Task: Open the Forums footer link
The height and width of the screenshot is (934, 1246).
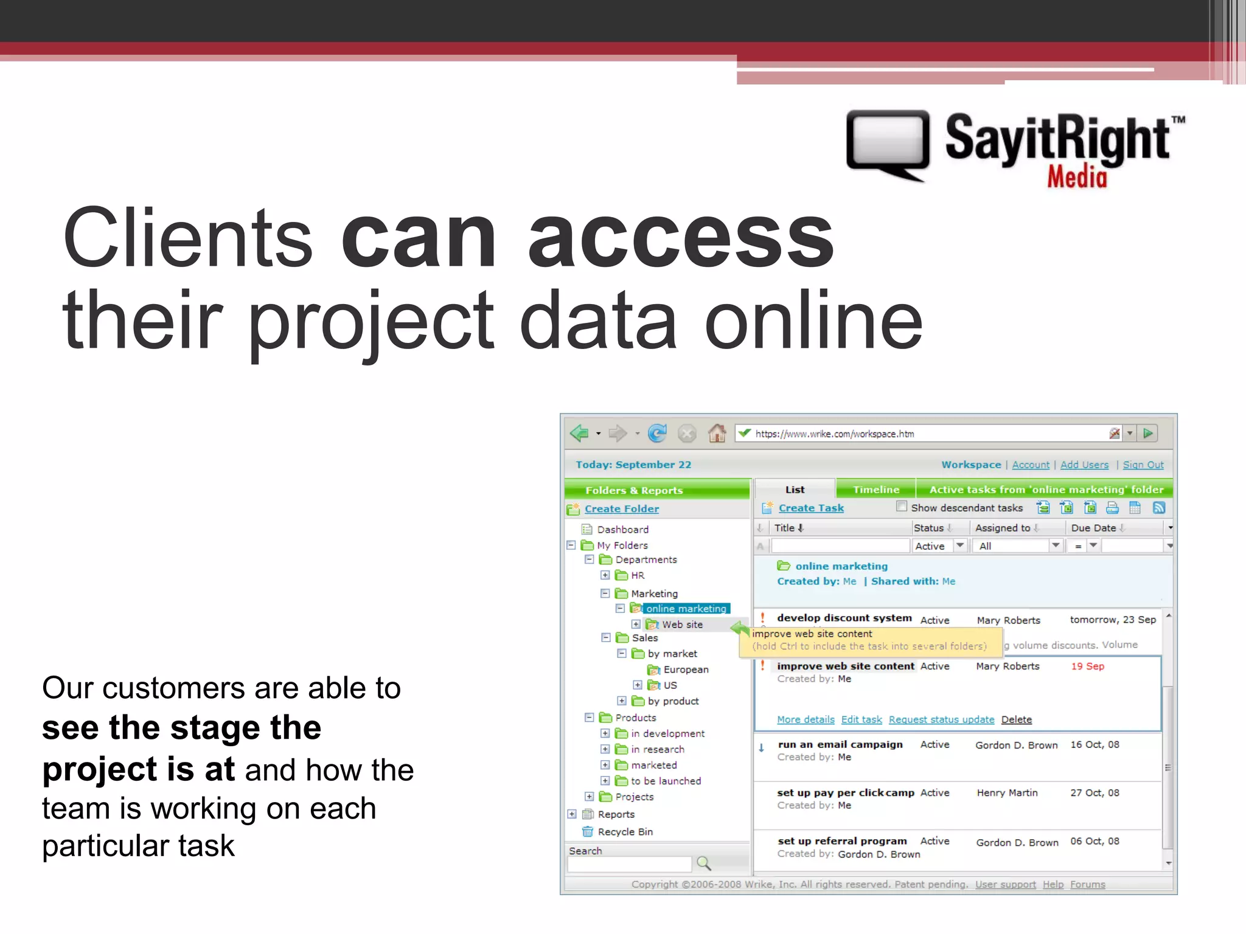Action: coord(1088,884)
